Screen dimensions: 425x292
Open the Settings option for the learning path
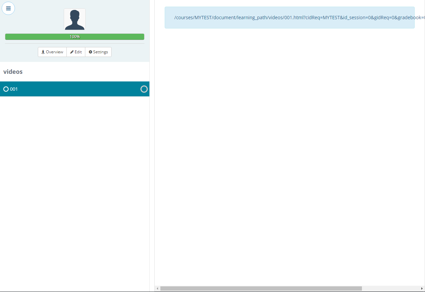[98, 52]
